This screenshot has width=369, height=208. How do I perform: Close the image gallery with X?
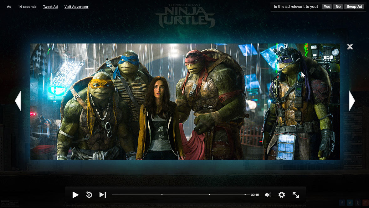pyautogui.click(x=350, y=47)
